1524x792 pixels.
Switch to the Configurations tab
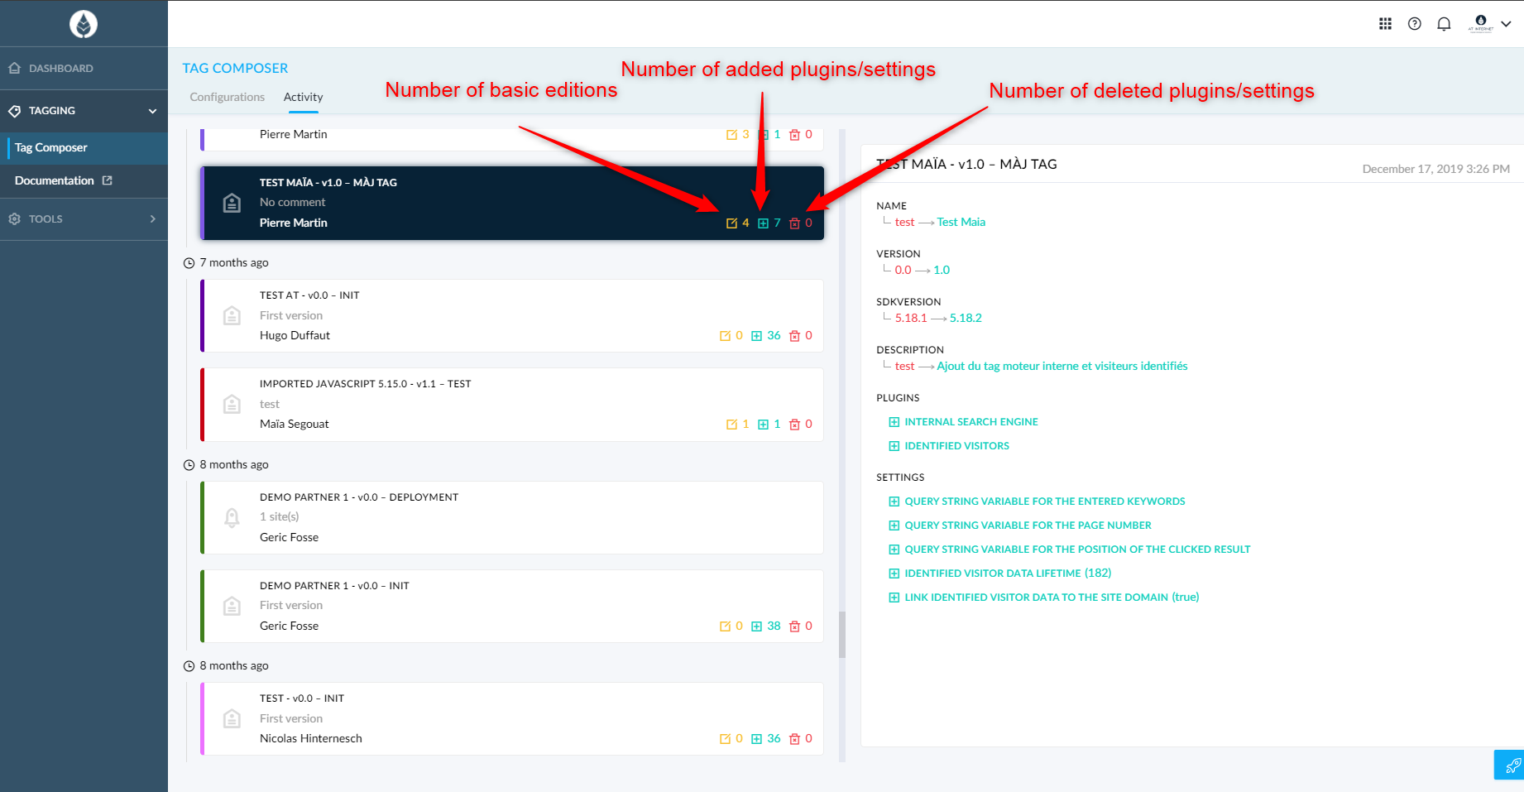click(x=227, y=97)
